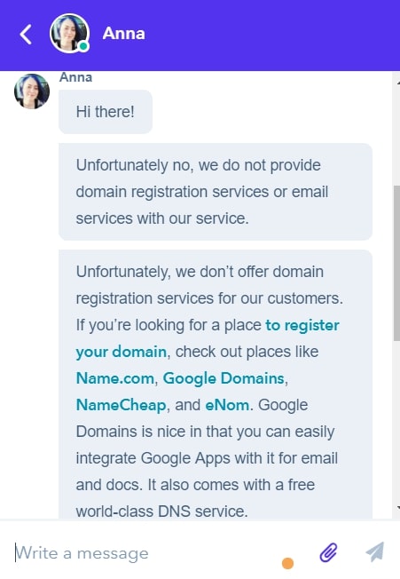Click the orange dot near the message box
This screenshot has height=579, width=400.
[x=287, y=564]
